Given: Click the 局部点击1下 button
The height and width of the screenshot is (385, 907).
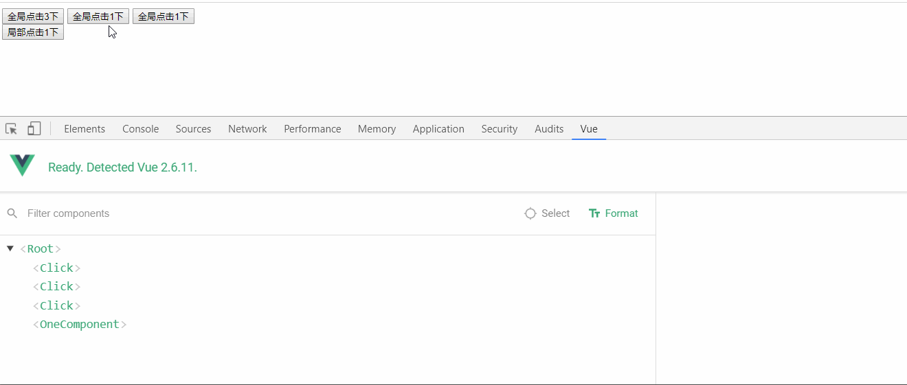Looking at the screenshot, I should pos(33,32).
